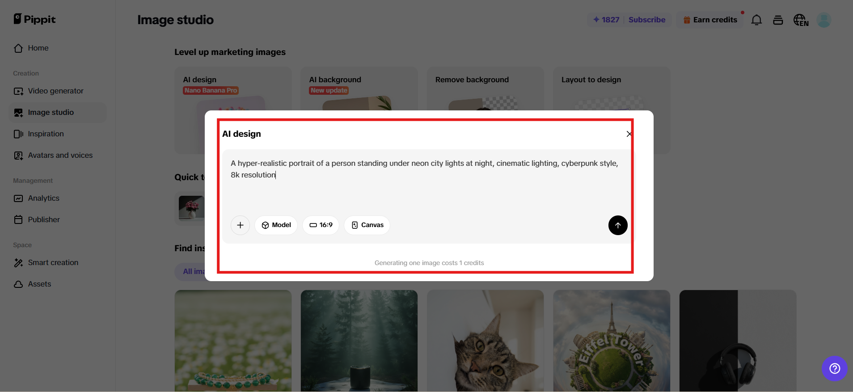Open Smart creation in sidebar
Image resolution: width=853 pixels, height=392 pixels.
coord(53,263)
